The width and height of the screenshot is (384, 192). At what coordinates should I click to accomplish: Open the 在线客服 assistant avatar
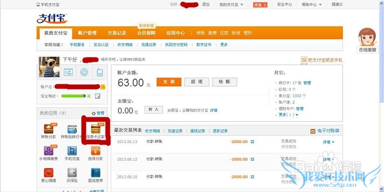367,37
